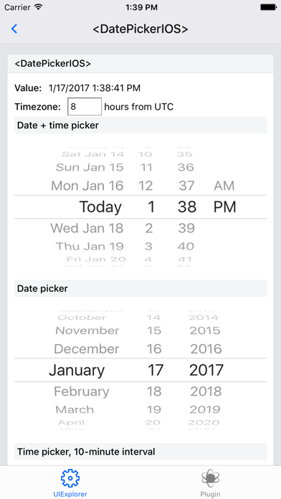
Task: Open the UIExplorer gear tab
Action: (70, 483)
